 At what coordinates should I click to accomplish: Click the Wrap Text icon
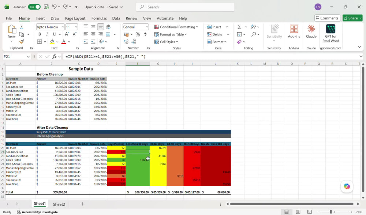(x=108, y=27)
